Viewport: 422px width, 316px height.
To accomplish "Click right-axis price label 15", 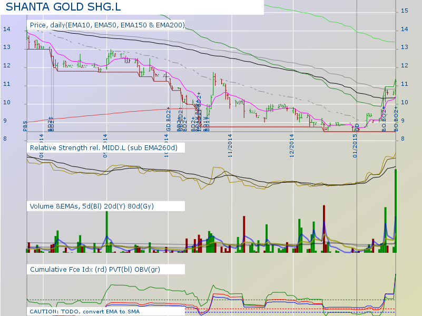I will click(x=405, y=11).
